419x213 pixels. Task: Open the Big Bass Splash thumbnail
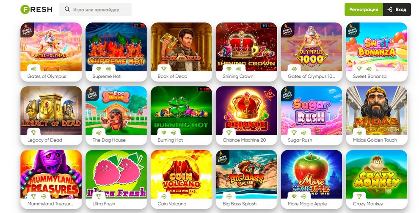click(x=246, y=174)
